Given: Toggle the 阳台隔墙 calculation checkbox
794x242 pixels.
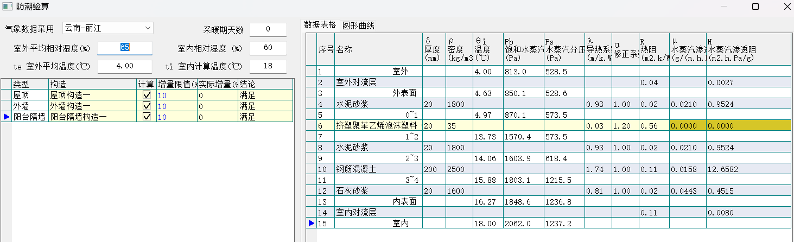Looking at the screenshot, I should click(146, 116).
